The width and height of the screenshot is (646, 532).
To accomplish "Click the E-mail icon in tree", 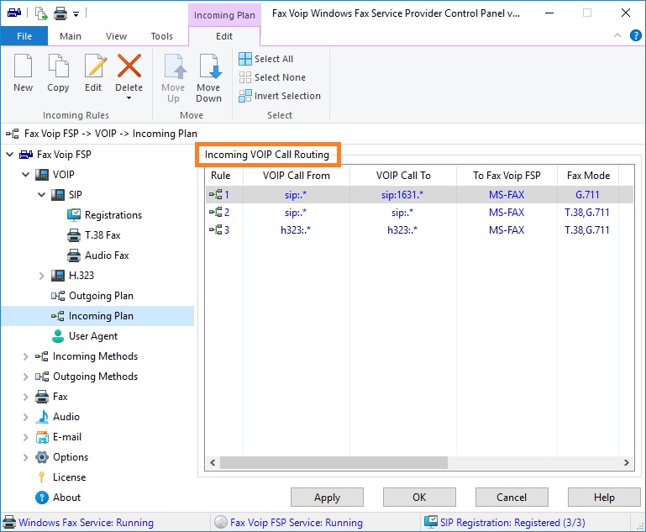I will (x=42, y=437).
